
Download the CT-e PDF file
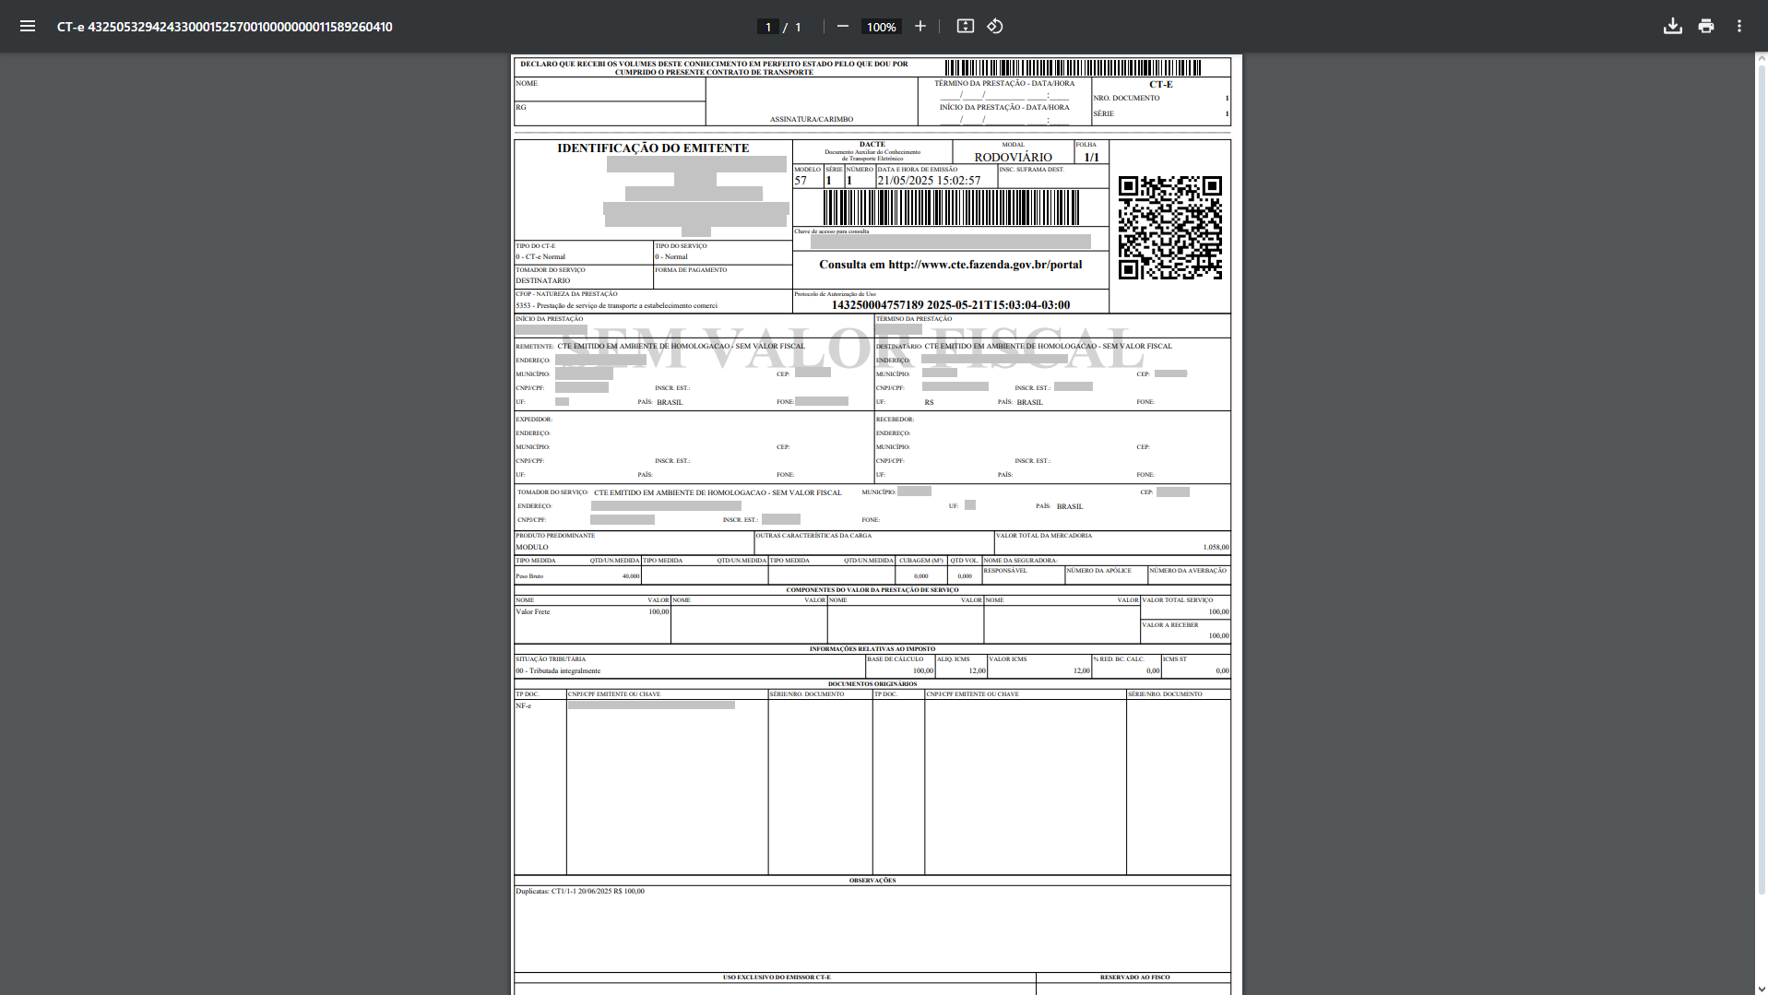(1672, 27)
